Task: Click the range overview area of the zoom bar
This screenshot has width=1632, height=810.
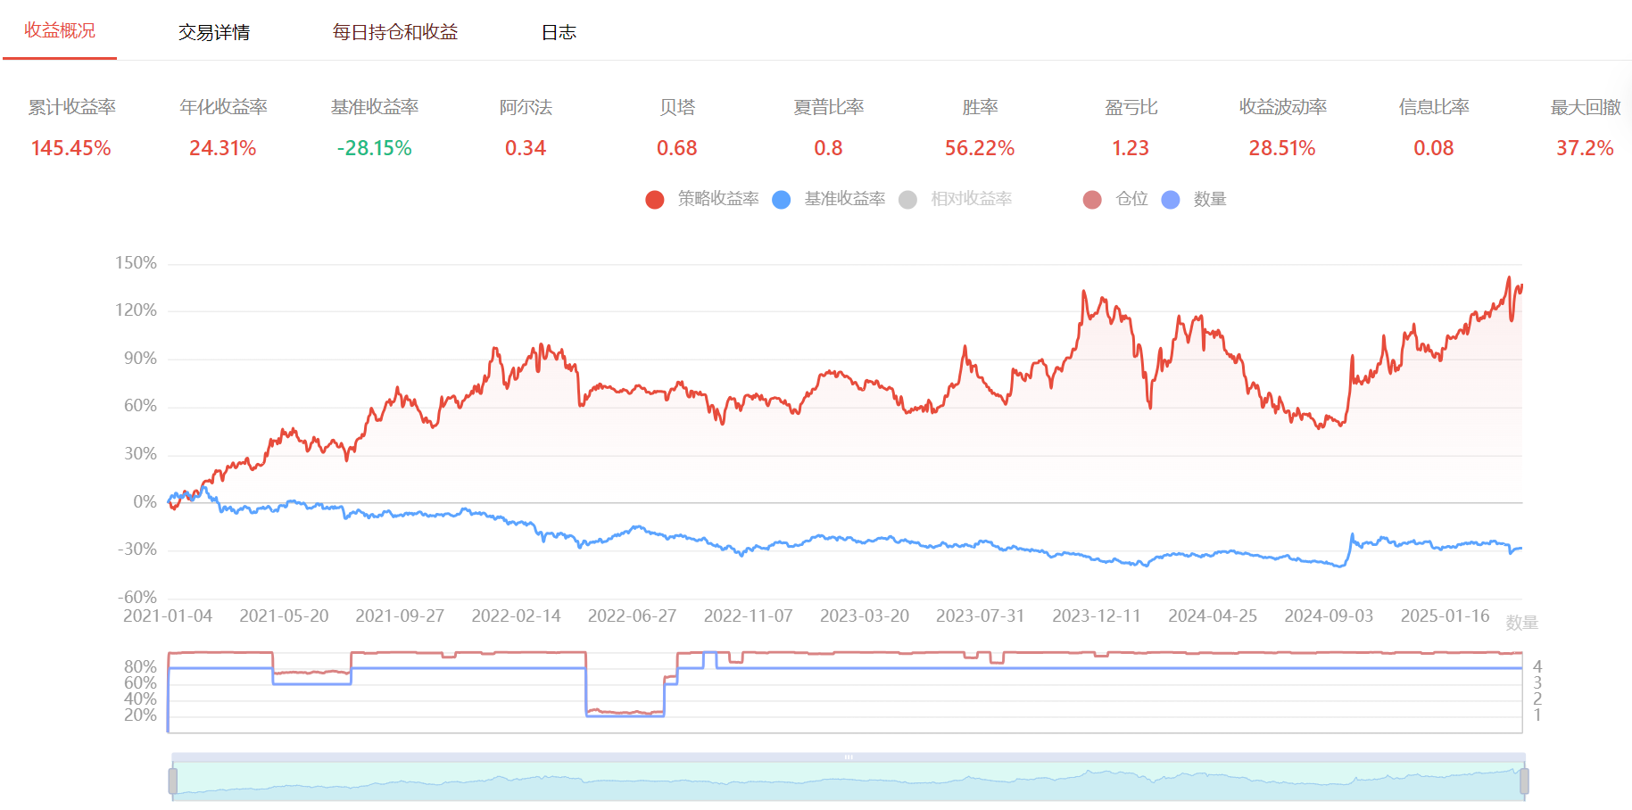Action: [x=848, y=783]
